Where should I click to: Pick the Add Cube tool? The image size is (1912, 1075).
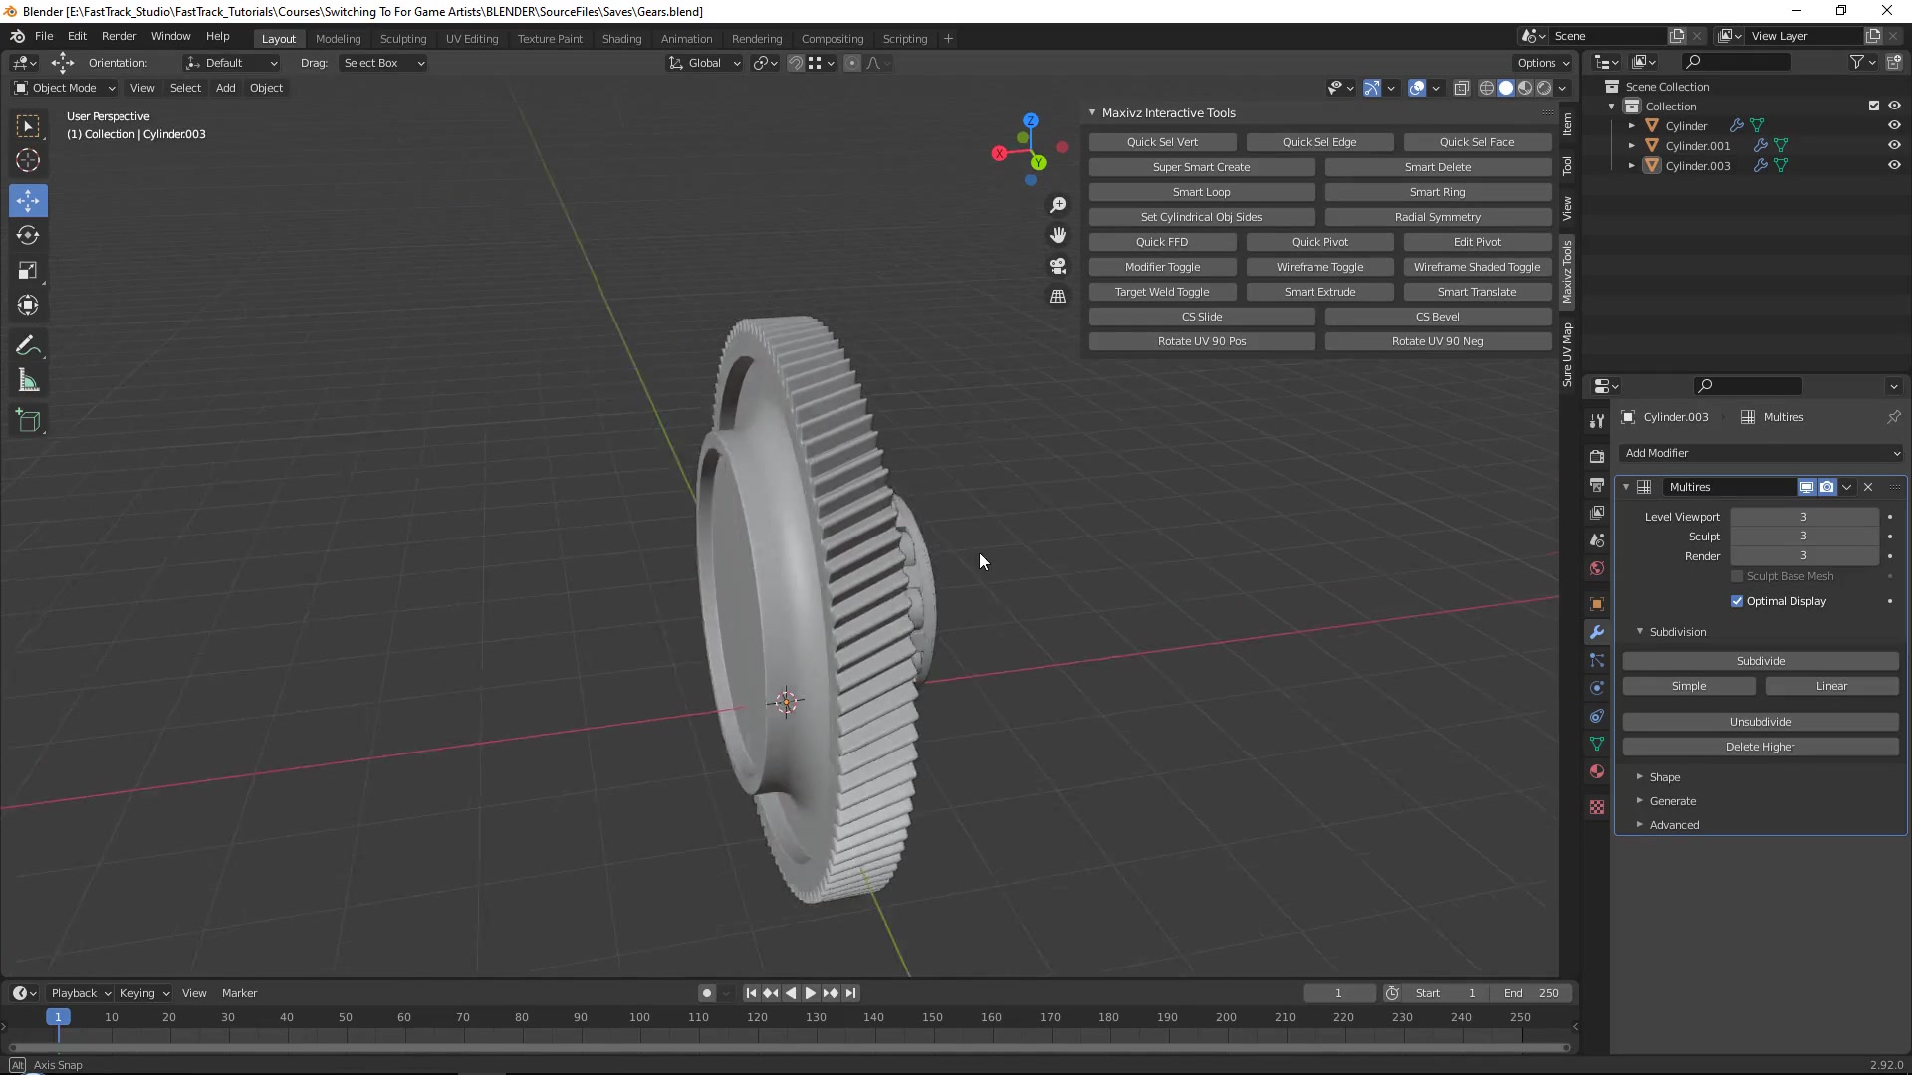click(x=28, y=421)
